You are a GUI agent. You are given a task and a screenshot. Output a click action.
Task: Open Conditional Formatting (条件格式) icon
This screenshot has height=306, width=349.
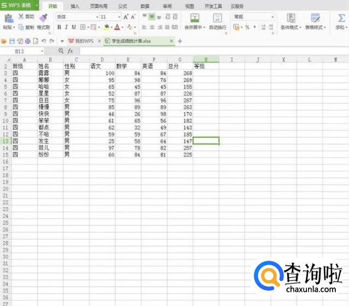(x=290, y=18)
